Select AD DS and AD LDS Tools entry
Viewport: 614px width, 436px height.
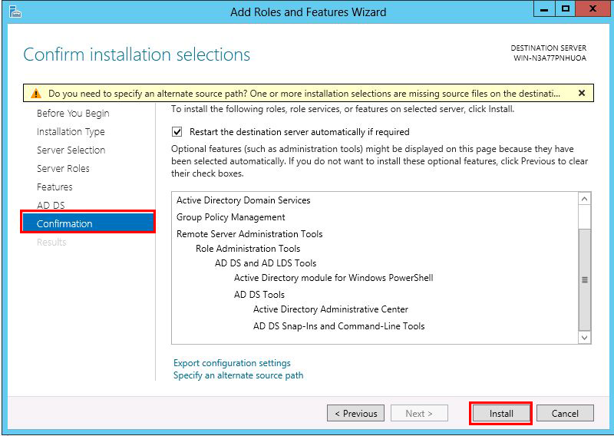tap(266, 263)
